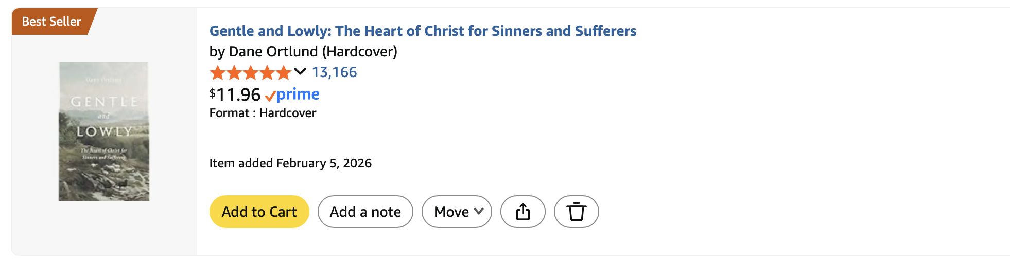Click the author line Dane Ortlund
This screenshot has width=1010, height=266.
(x=303, y=51)
